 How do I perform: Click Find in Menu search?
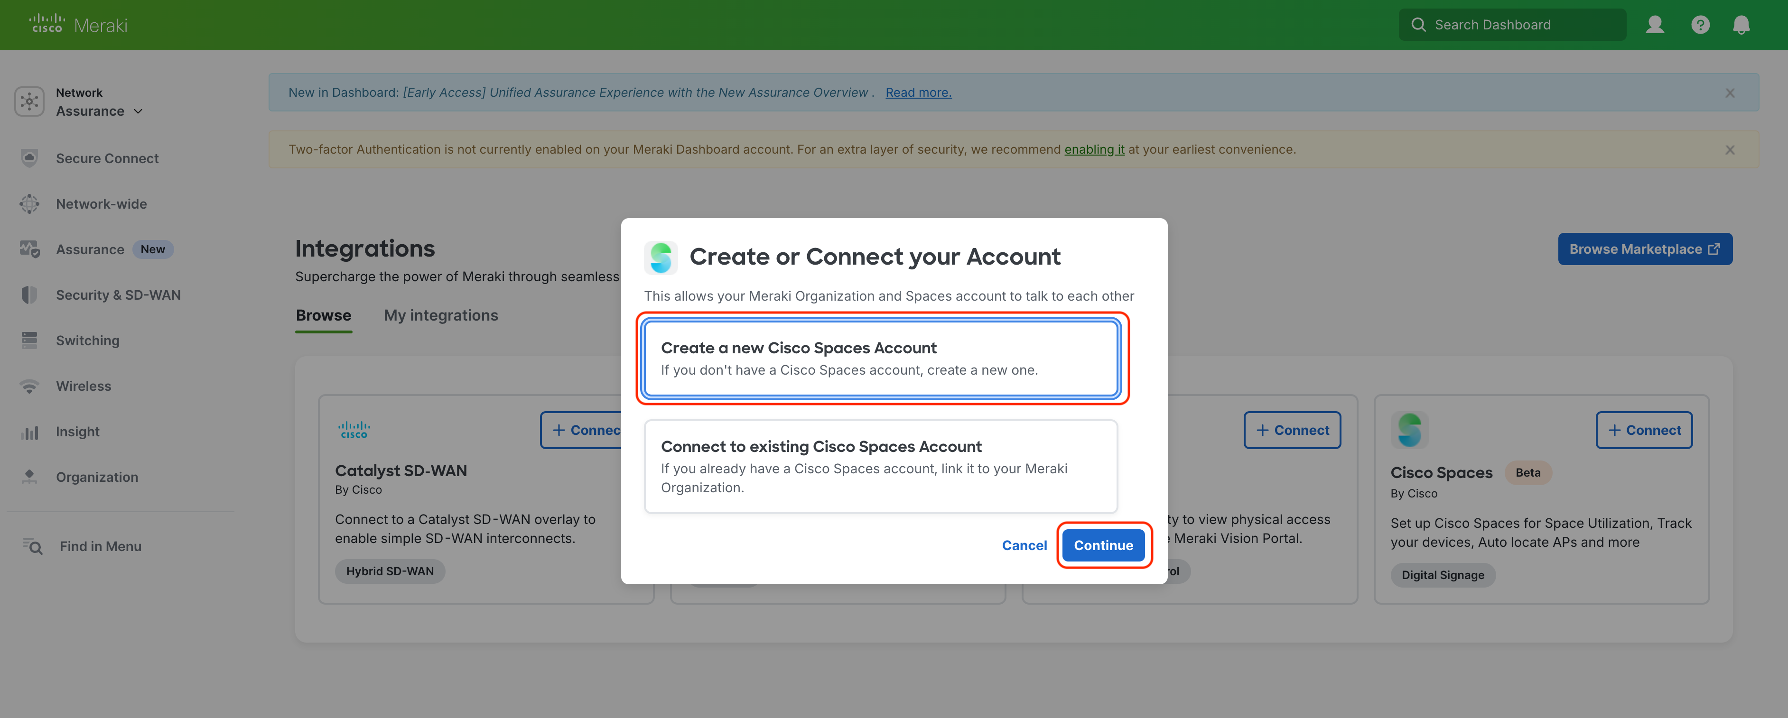[101, 546]
